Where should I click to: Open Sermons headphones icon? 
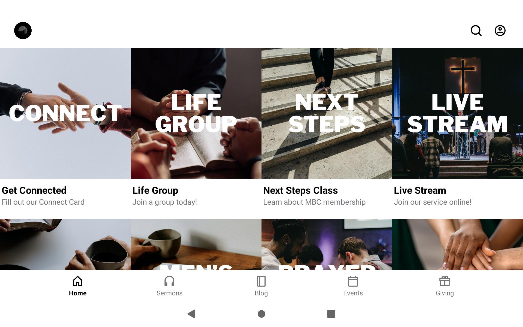169,281
